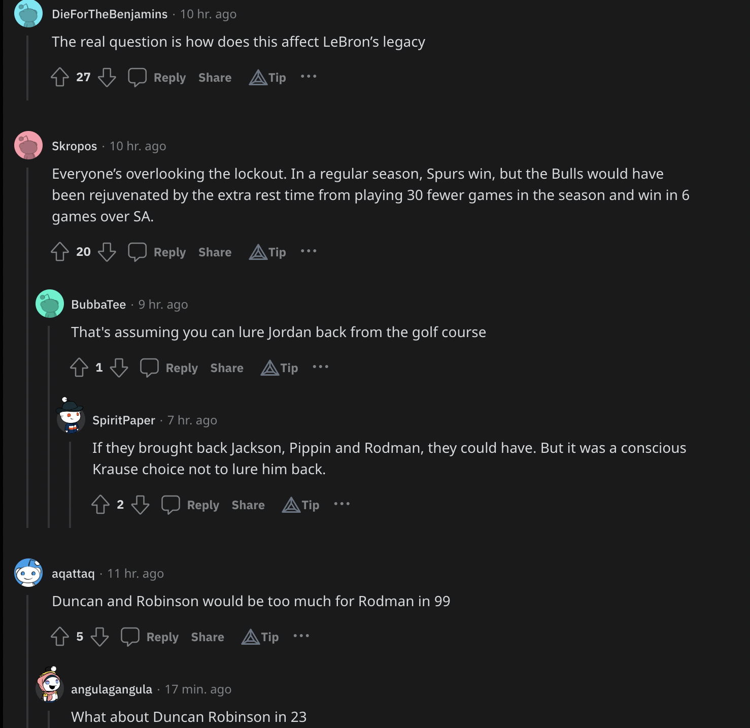The width and height of the screenshot is (750, 728).
Task: Open angulagangula's username profile
Action: point(112,689)
